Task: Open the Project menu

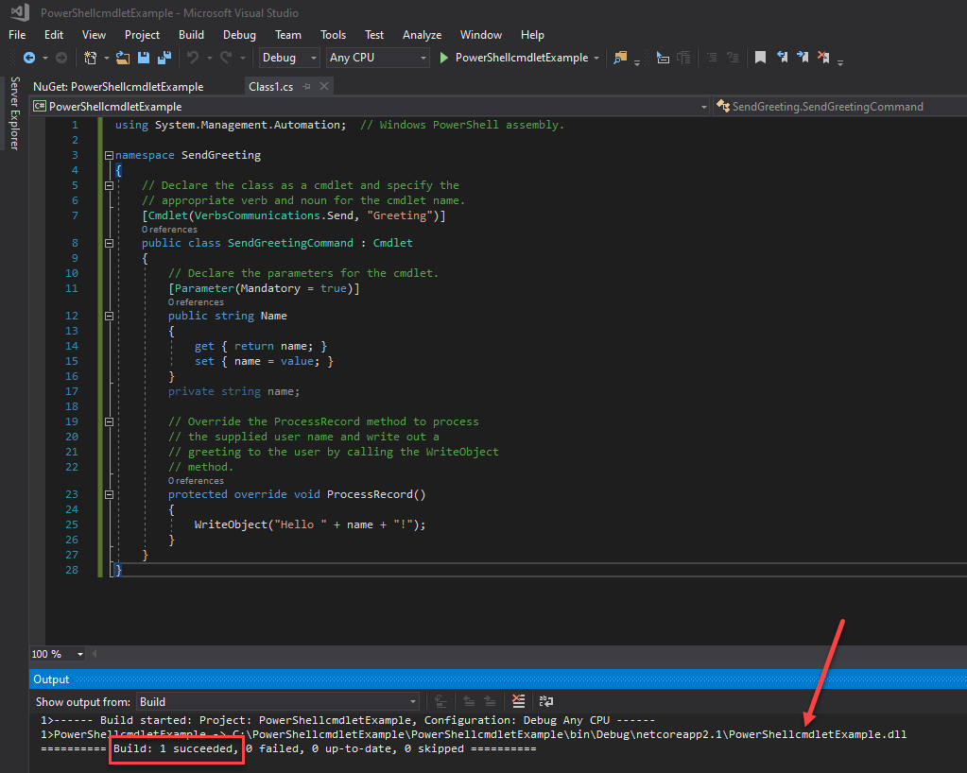Action: [142, 35]
